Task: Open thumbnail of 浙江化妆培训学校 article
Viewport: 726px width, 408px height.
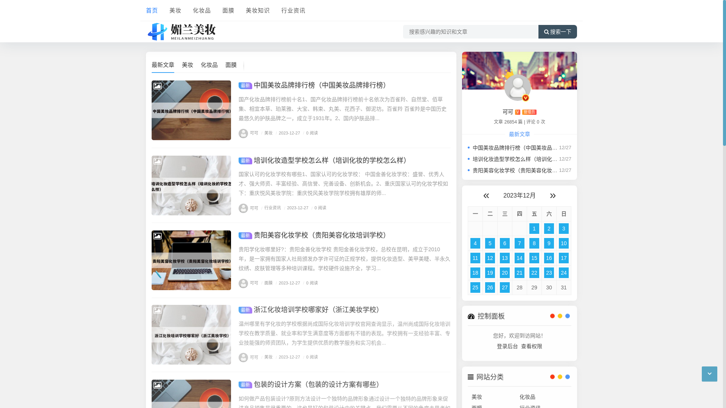Action: coord(191,335)
